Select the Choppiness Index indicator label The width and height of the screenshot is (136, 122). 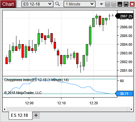click(x=36, y=80)
